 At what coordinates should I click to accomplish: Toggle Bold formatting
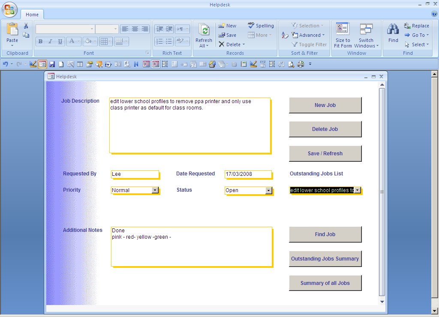click(x=40, y=41)
